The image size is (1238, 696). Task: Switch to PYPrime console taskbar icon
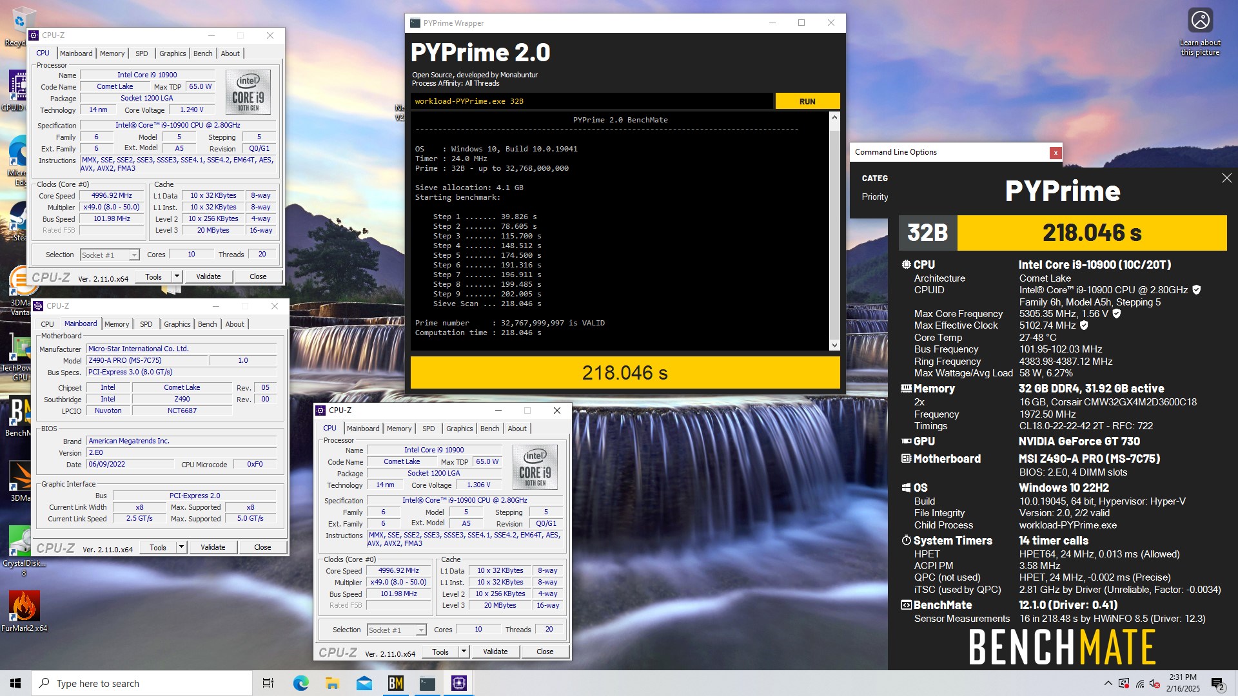tap(427, 683)
